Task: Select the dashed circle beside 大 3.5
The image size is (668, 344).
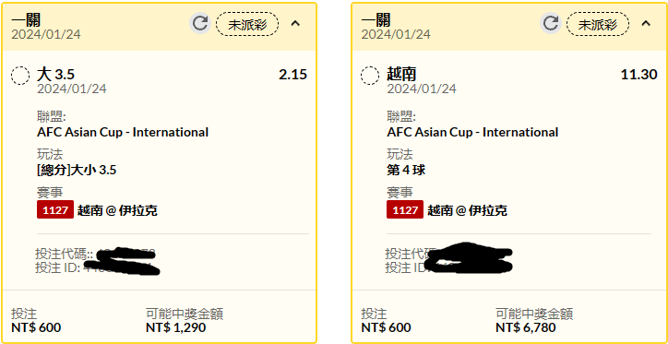Action: point(20,76)
